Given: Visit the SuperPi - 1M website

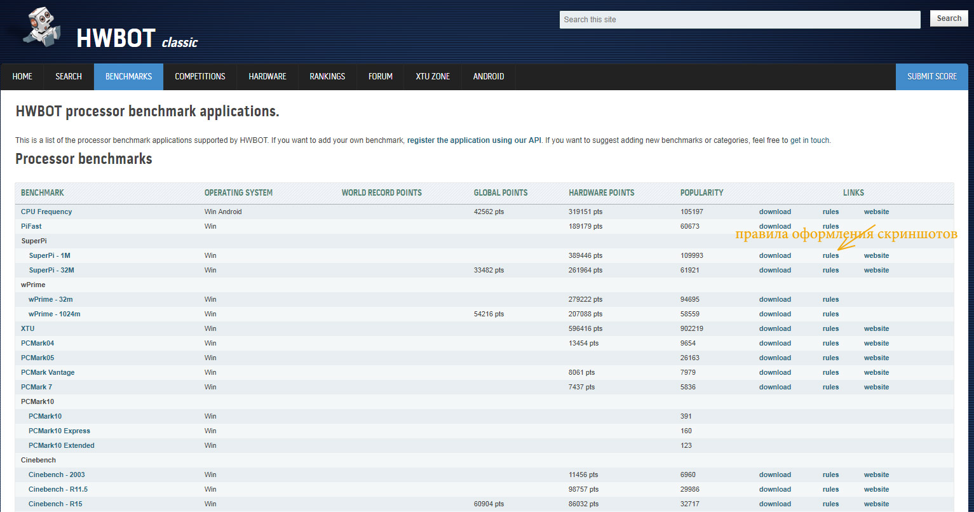Looking at the screenshot, I should tap(876, 255).
